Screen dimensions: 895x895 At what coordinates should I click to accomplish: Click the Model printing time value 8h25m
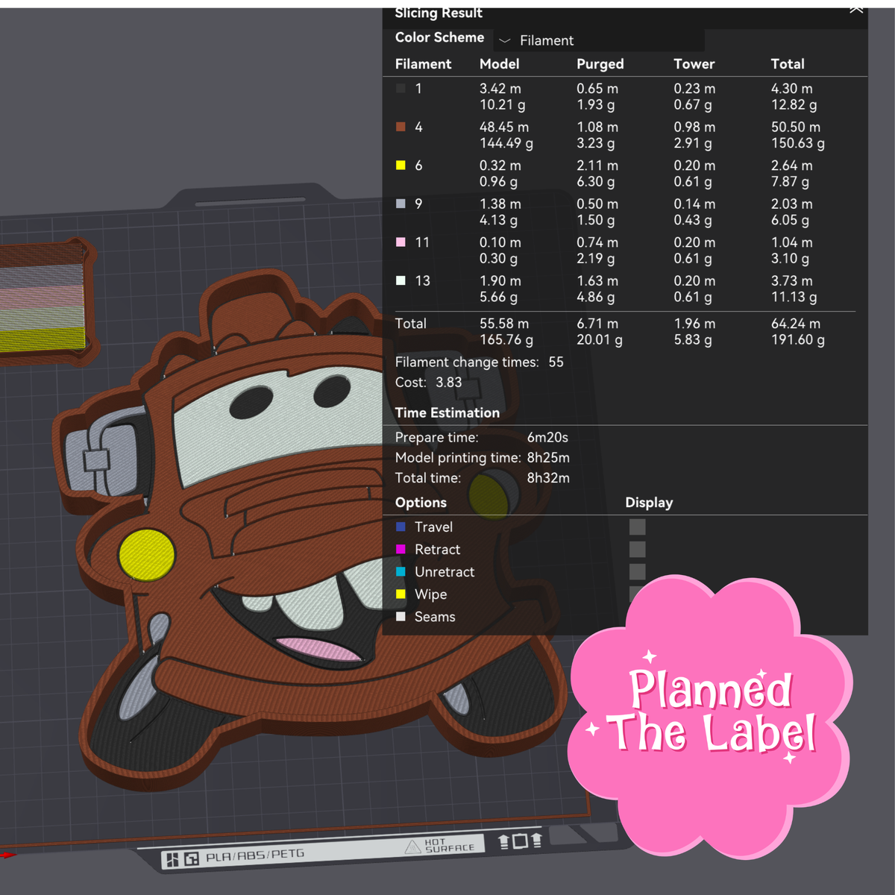pyautogui.click(x=548, y=458)
